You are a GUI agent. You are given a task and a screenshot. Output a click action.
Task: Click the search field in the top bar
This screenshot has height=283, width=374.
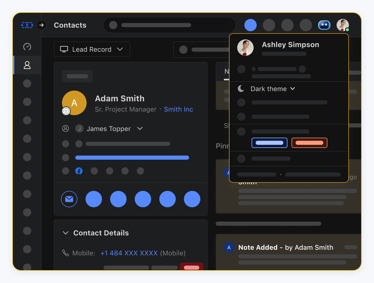point(169,25)
